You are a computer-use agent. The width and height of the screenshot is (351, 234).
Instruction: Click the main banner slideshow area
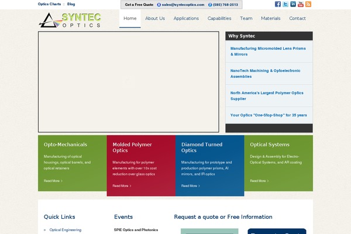129,82
